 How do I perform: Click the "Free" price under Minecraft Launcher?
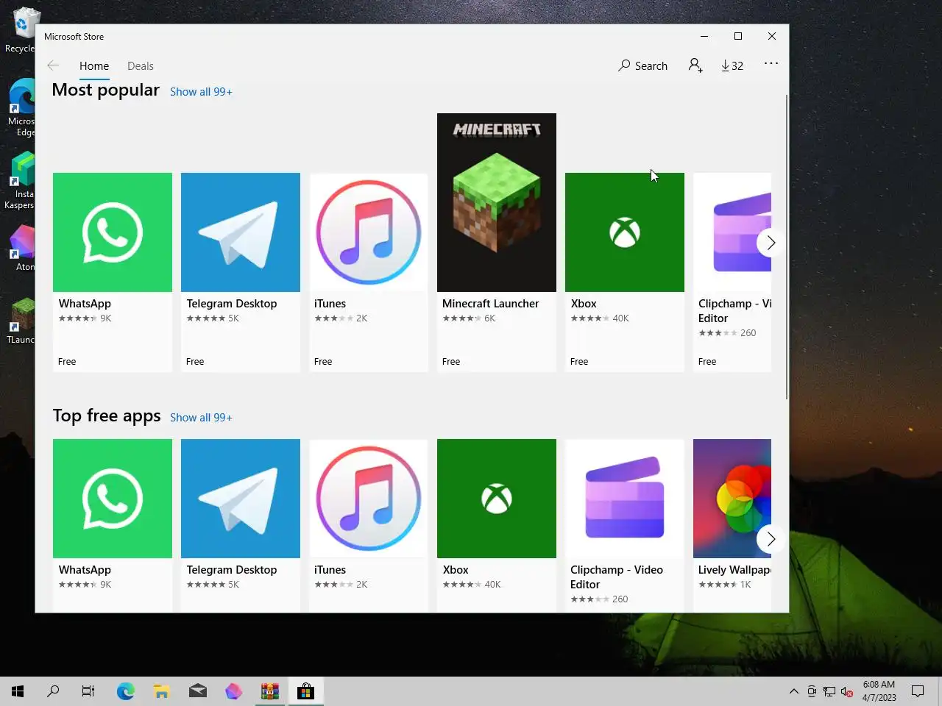[451, 362]
